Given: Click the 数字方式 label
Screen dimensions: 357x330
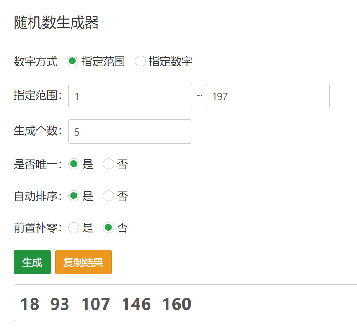Looking at the screenshot, I should (36, 61).
